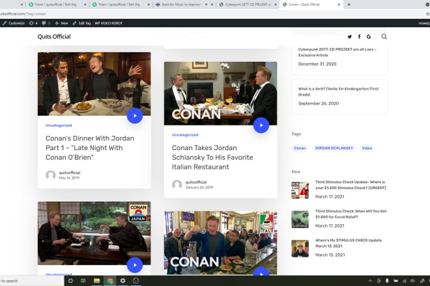Play the Italian Restaurant video
This screenshot has width=430, height=286.
point(261,125)
